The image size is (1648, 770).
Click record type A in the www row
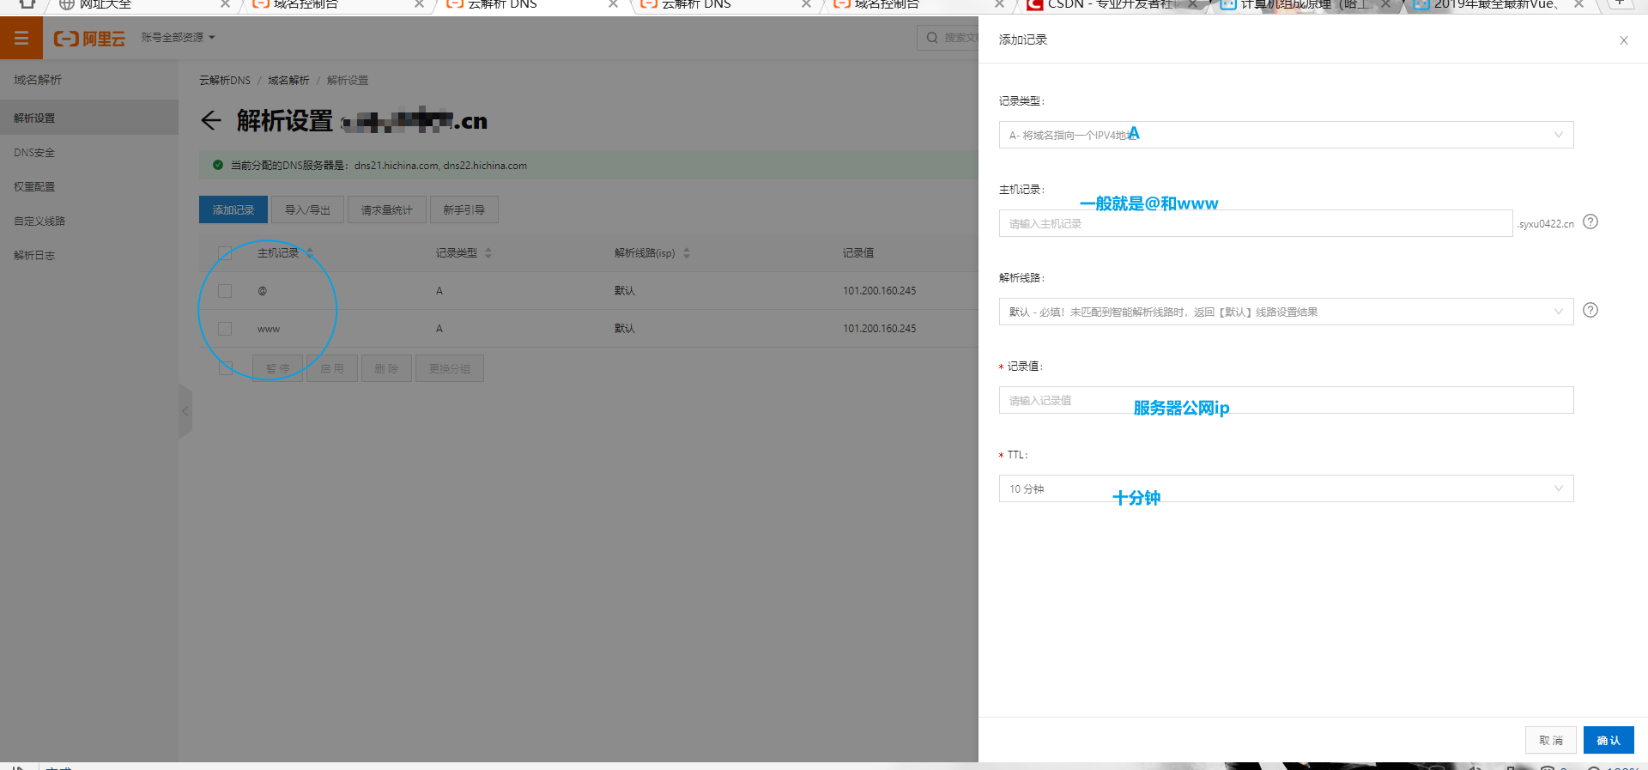(439, 329)
